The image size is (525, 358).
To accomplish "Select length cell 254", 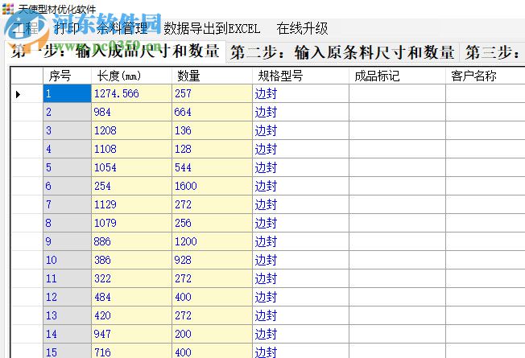I will point(131,186).
